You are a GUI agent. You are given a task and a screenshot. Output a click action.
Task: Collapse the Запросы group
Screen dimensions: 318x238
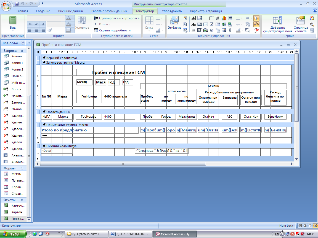click(x=22, y=51)
